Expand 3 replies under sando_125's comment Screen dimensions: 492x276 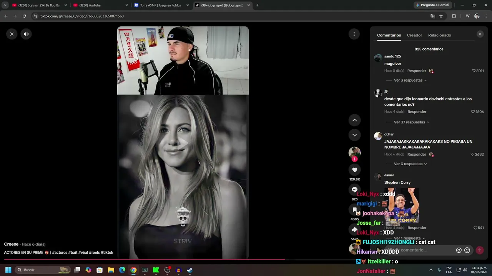click(410, 80)
